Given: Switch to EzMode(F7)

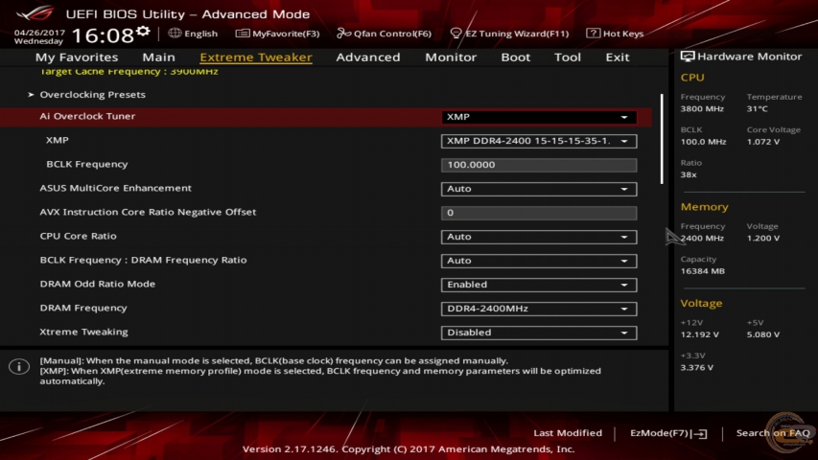Looking at the screenshot, I should (668, 433).
